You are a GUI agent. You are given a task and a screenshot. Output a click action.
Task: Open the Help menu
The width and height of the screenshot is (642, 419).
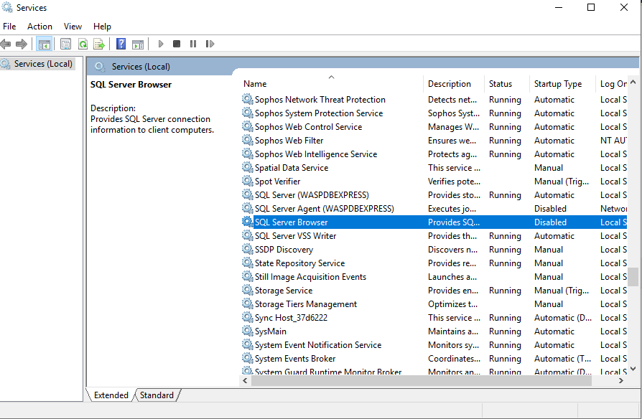coord(102,26)
